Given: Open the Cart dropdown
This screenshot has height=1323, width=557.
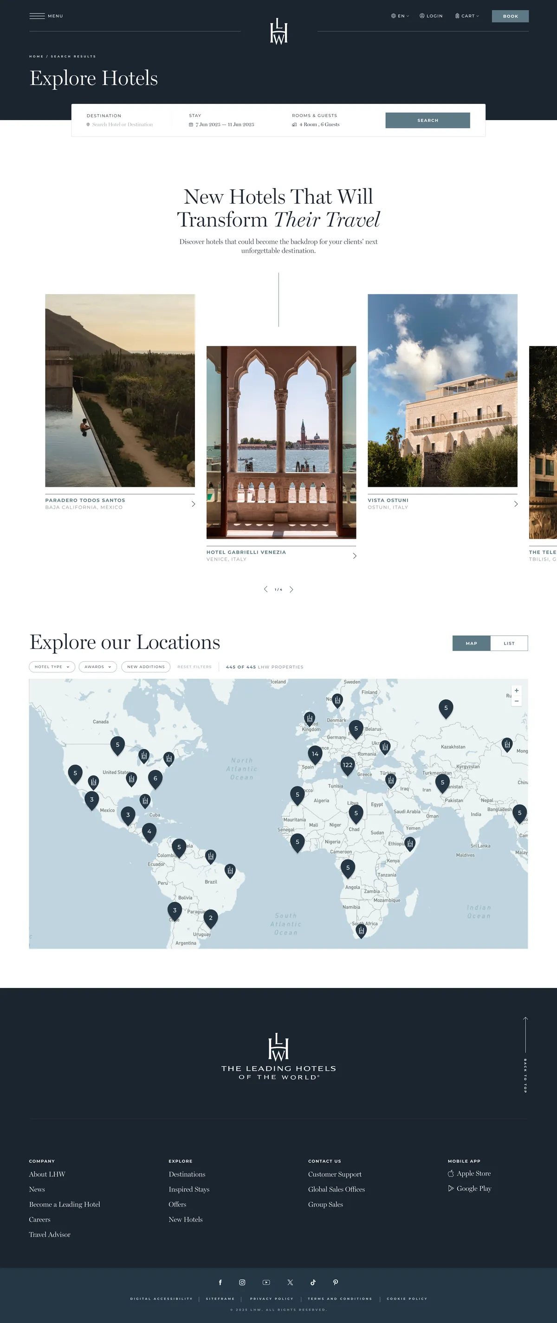Looking at the screenshot, I should (467, 16).
